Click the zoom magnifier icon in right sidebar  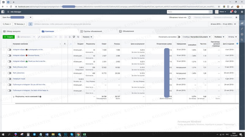point(242,40)
